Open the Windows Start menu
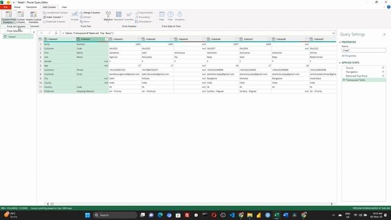This screenshot has width=391, height=220. point(87,215)
